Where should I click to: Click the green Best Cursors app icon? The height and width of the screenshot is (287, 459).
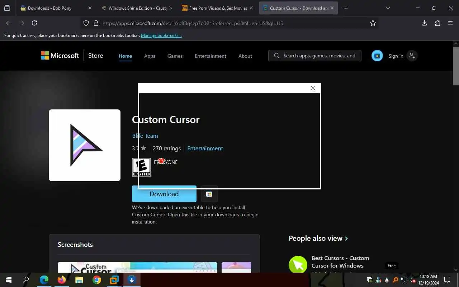coord(298,265)
